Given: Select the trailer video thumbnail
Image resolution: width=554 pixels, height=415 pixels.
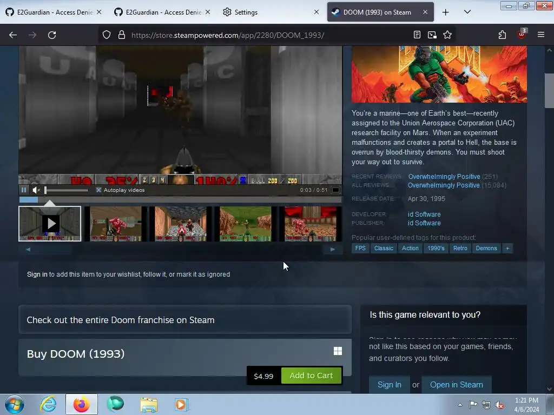Looking at the screenshot, I should [x=50, y=224].
